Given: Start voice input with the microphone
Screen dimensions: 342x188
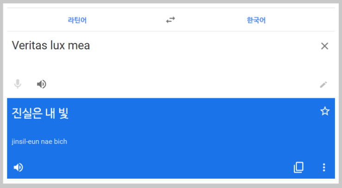Looking at the screenshot, I should [x=18, y=84].
